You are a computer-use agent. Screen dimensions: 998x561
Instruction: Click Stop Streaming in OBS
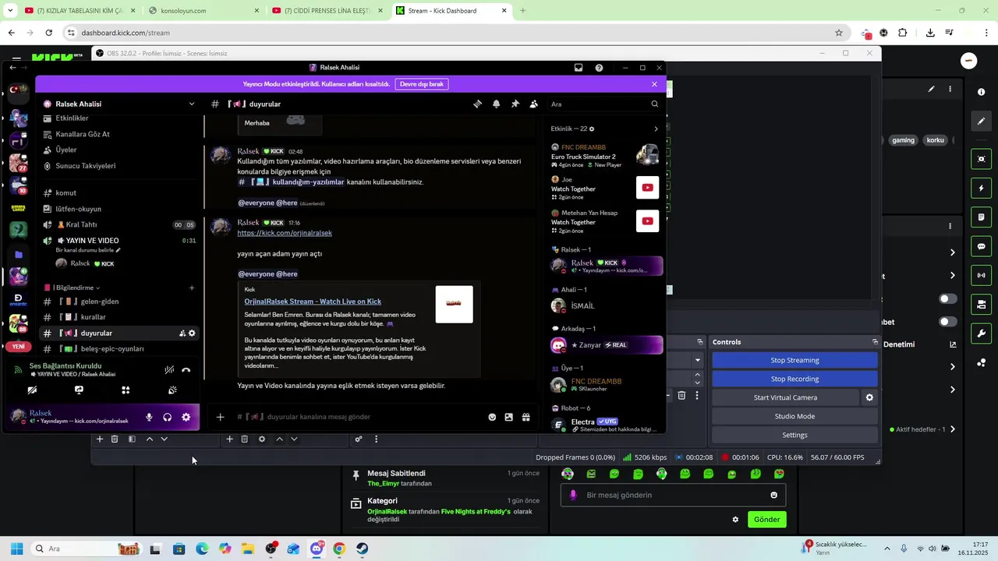[x=795, y=360]
